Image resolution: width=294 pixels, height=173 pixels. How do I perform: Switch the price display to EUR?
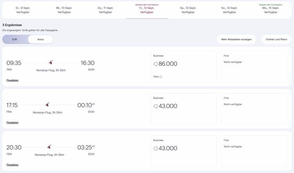coord(15,40)
